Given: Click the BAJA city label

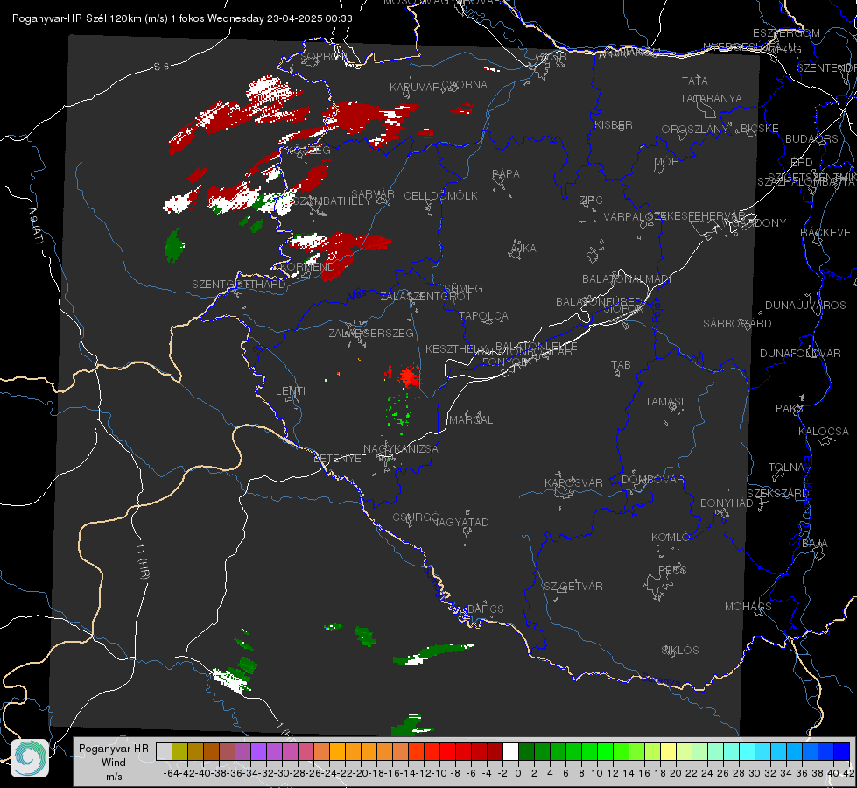Looking at the screenshot, I should (815, 544).
